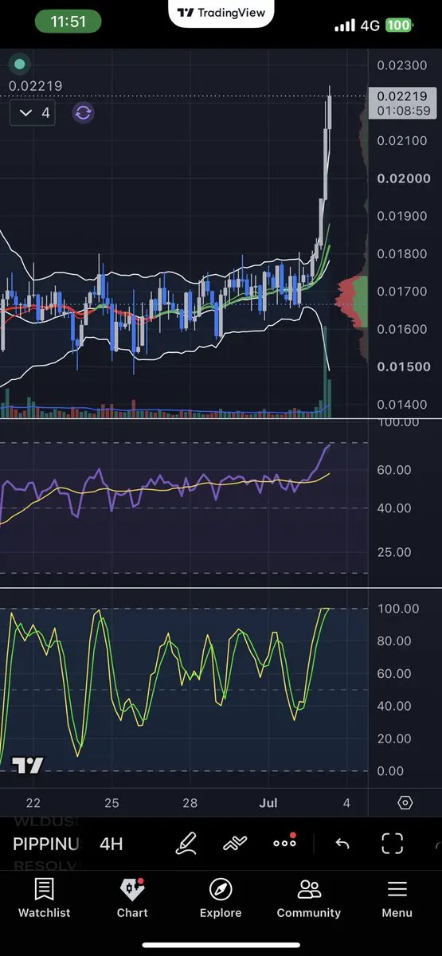Screen dimensions: 442x956
Task: Open chart settings hexagon icon
Action: point(405,802)
